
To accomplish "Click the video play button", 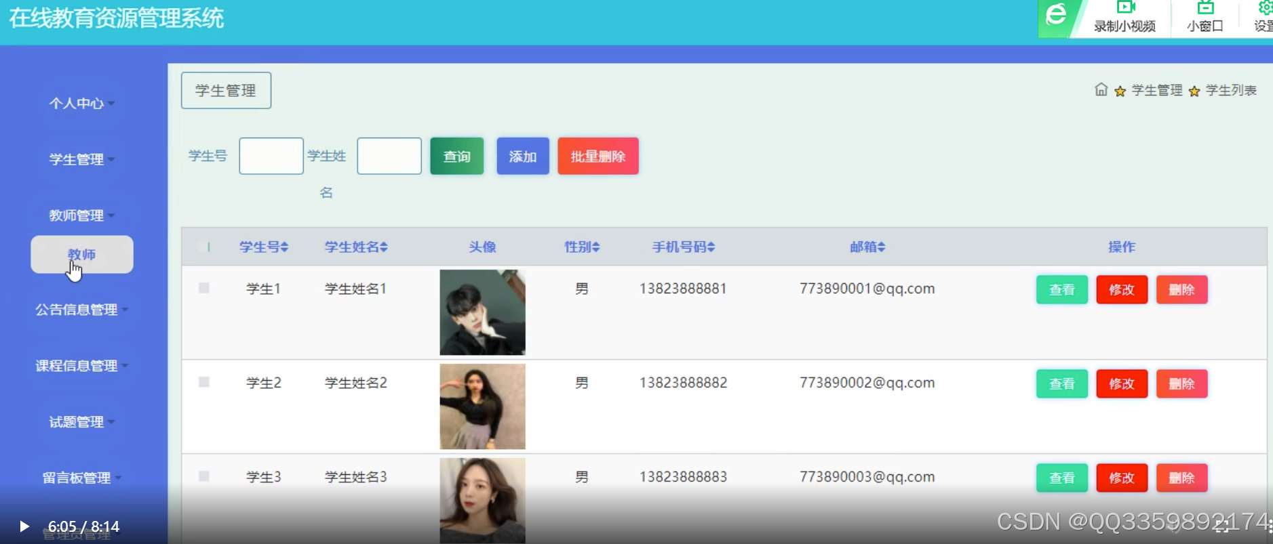I will tap(24, 526).
